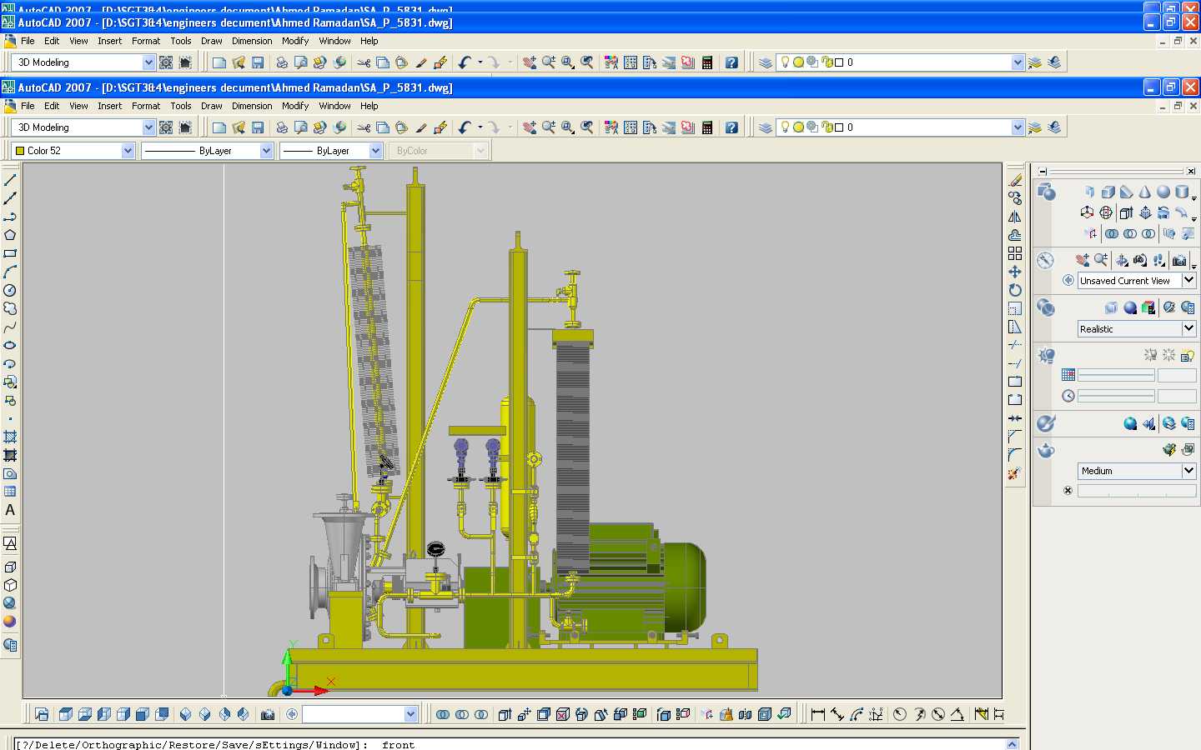Select the Circle draw tool
This screenshot has height=750, width=1201.
coord(10,290)
